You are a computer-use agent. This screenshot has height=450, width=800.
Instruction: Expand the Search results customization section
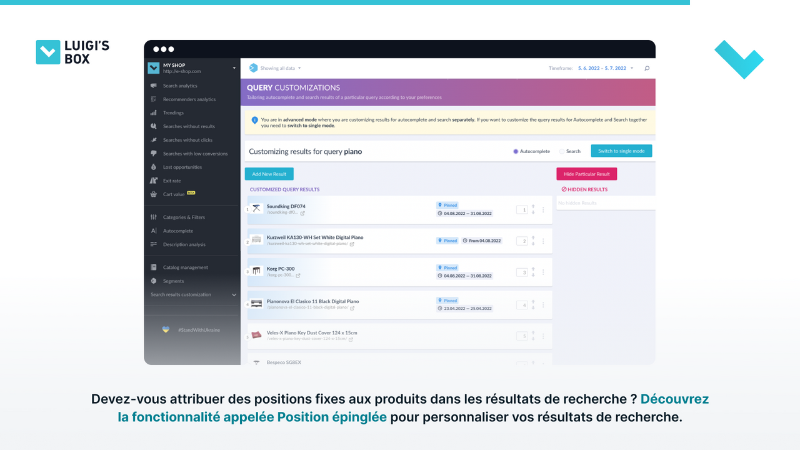[193, 294]
